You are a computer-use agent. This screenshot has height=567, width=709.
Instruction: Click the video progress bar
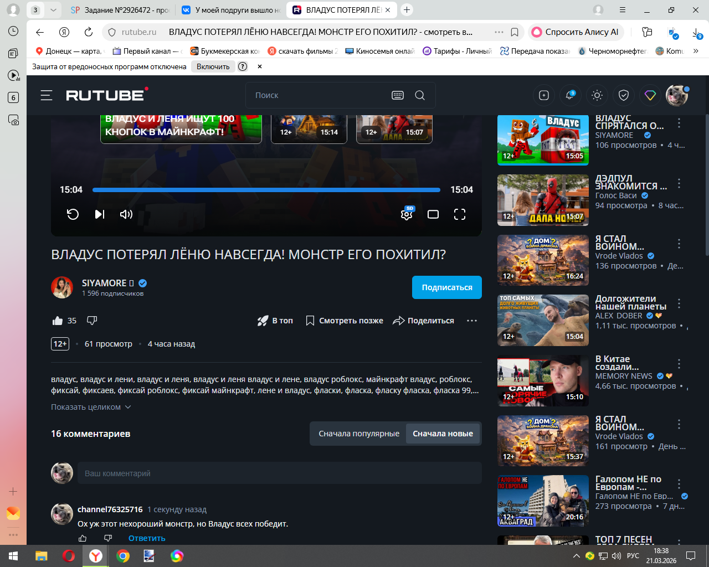click(266, 190)
